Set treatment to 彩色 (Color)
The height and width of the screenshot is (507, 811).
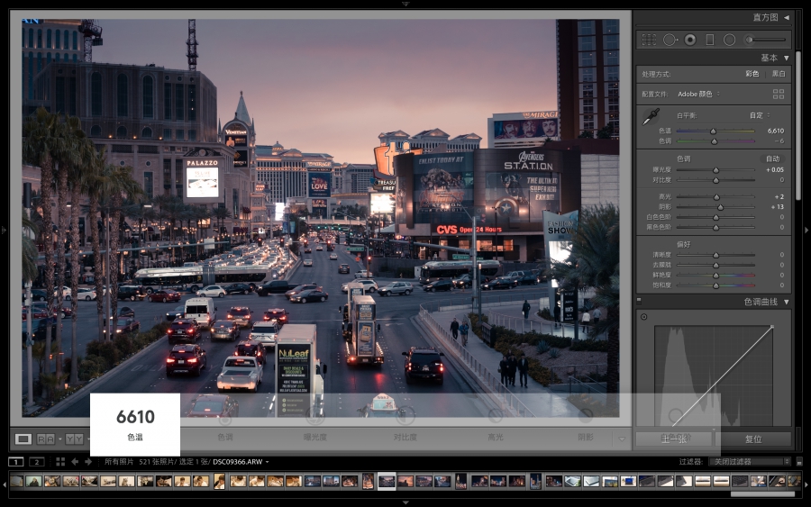pyautogui.click(x=752, y=74)
